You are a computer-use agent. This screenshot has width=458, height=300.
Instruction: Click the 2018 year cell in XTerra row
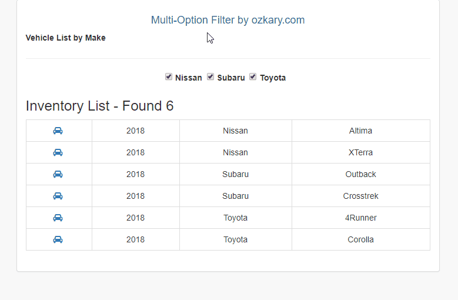point(136,152)
